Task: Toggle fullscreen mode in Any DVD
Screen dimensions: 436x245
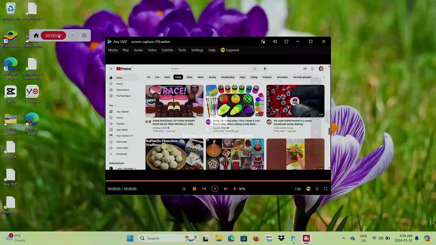Action: coord(326,189)
